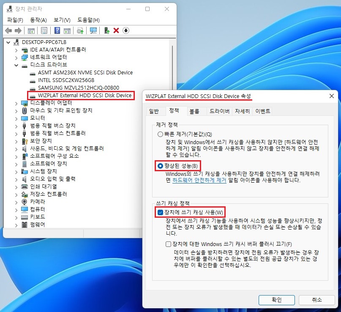The height and width of the screenshot is (312, 341).
Task: Expand the 저장소 컨트롤러 node
Action: [x=16, y=194]
